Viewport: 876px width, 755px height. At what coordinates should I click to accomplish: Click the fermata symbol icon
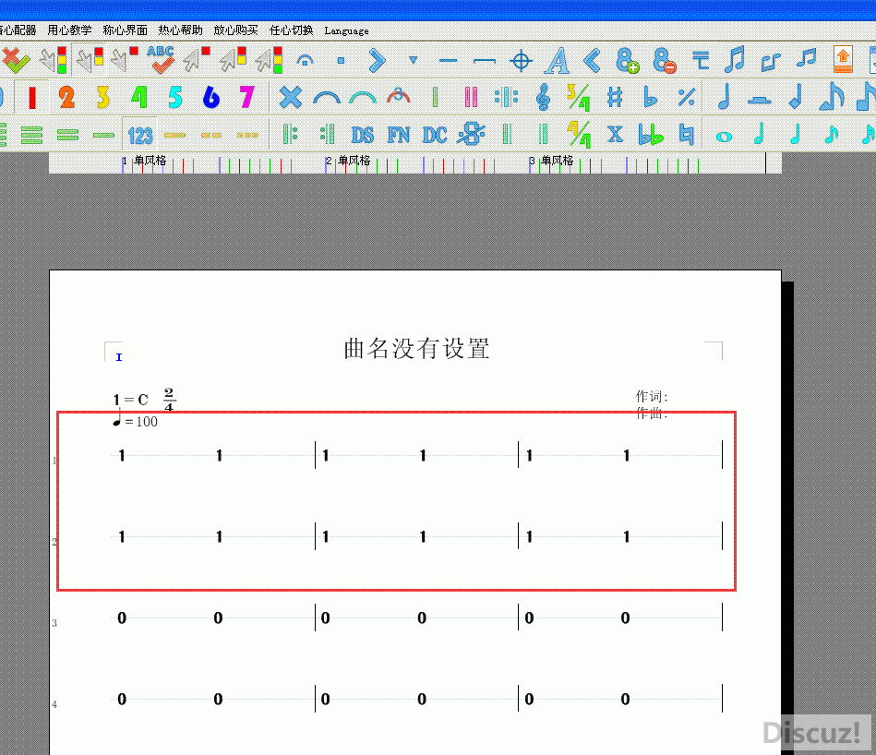point(305,62)
